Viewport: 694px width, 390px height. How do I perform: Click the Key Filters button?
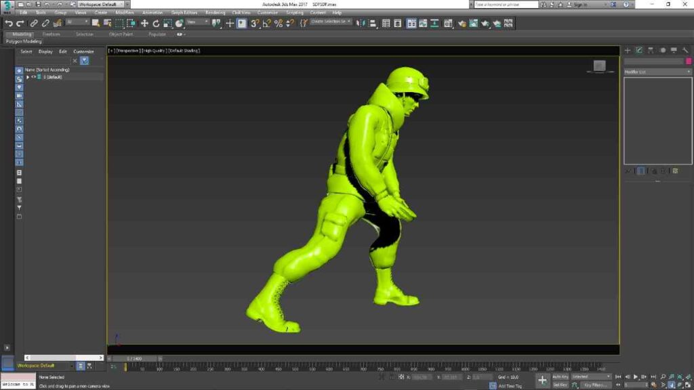[594, 385]
